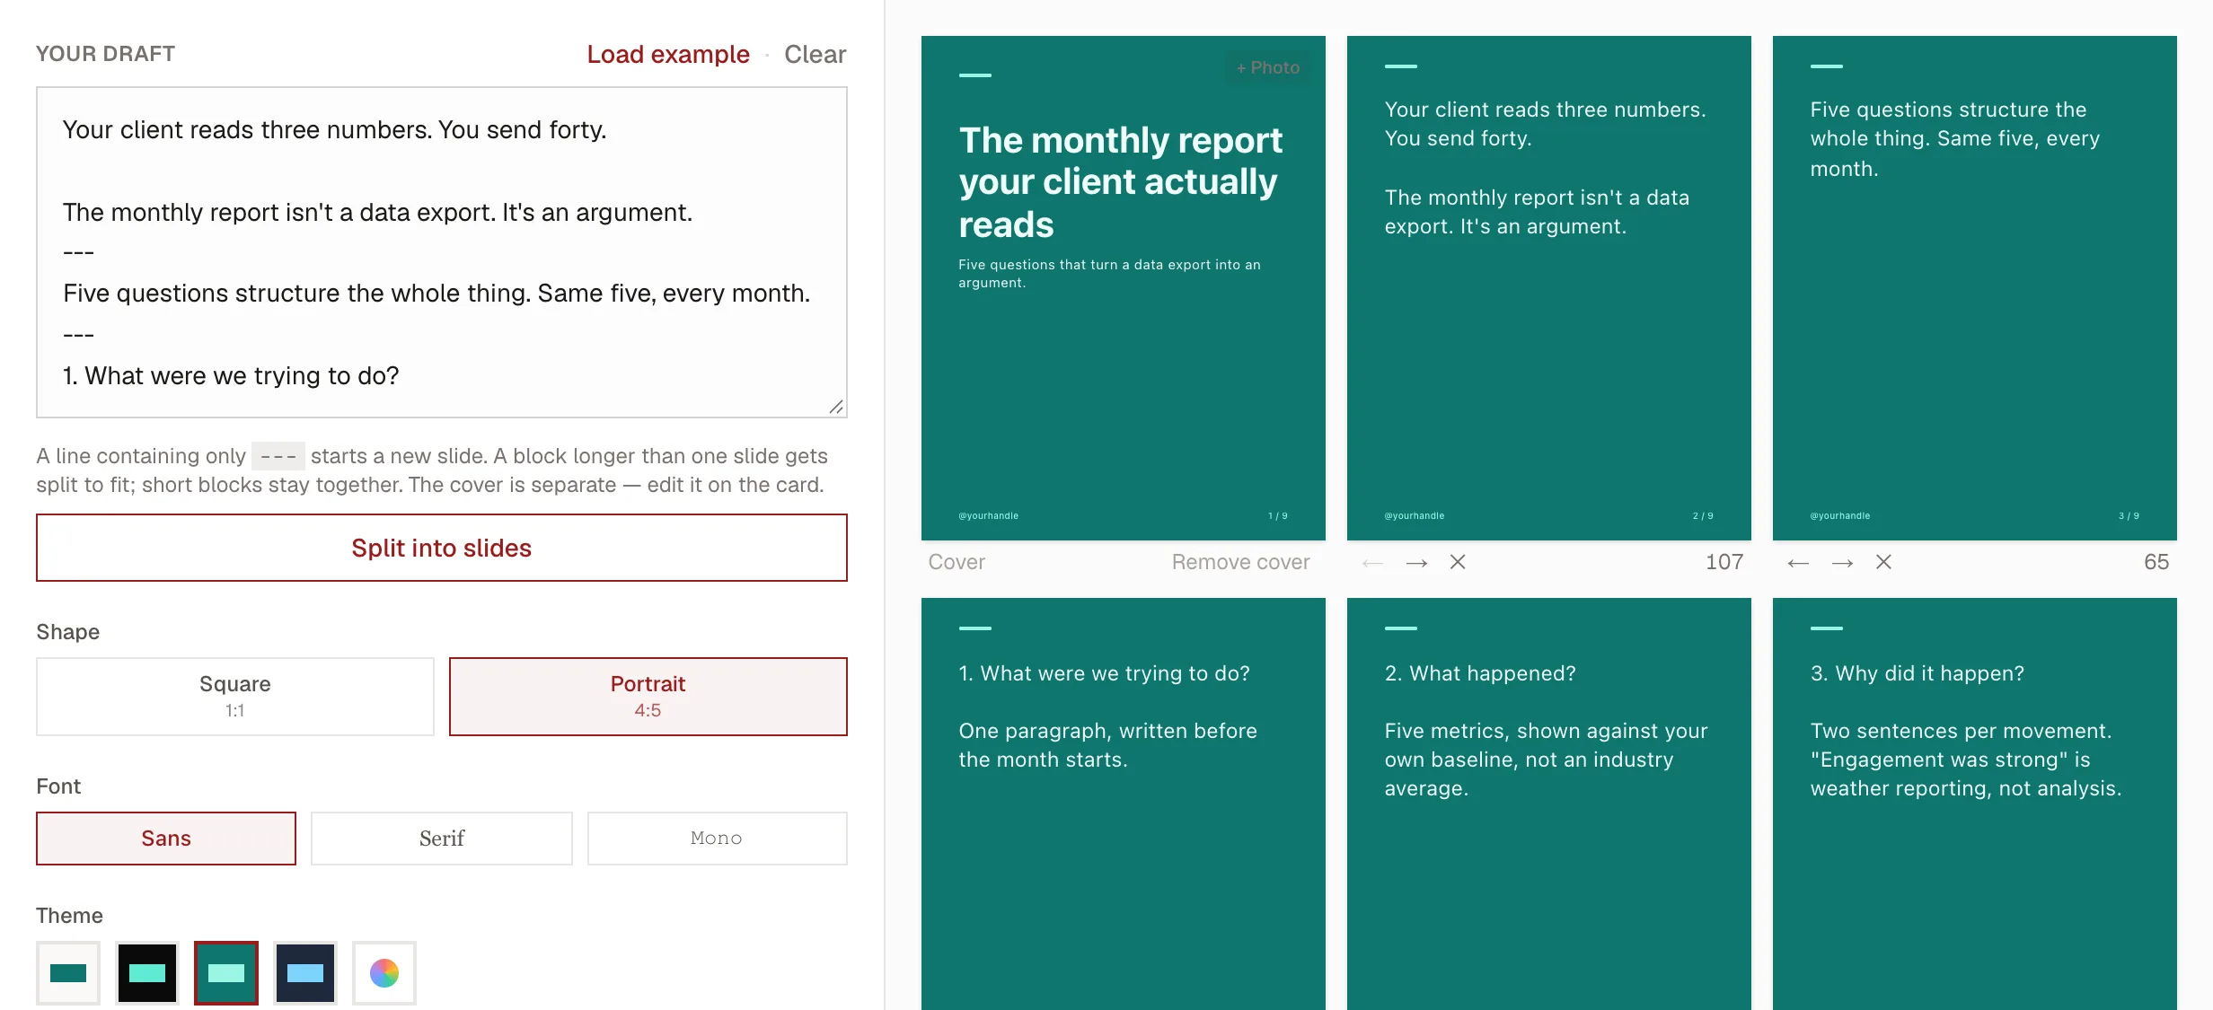Open slide '3. Why did it happen?'
Screen dimensions: 2213x1010
pos(1975,804)
